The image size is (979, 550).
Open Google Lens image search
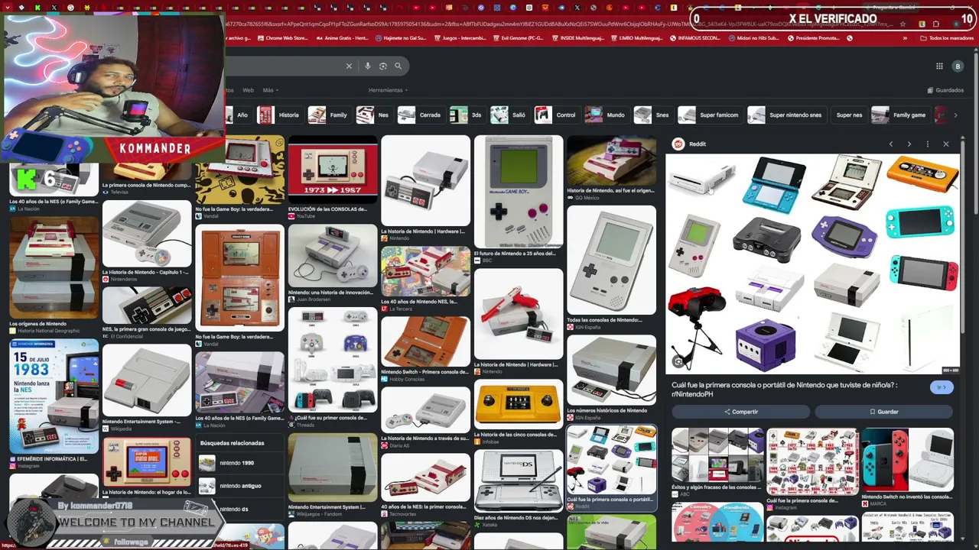click(383, 66)
